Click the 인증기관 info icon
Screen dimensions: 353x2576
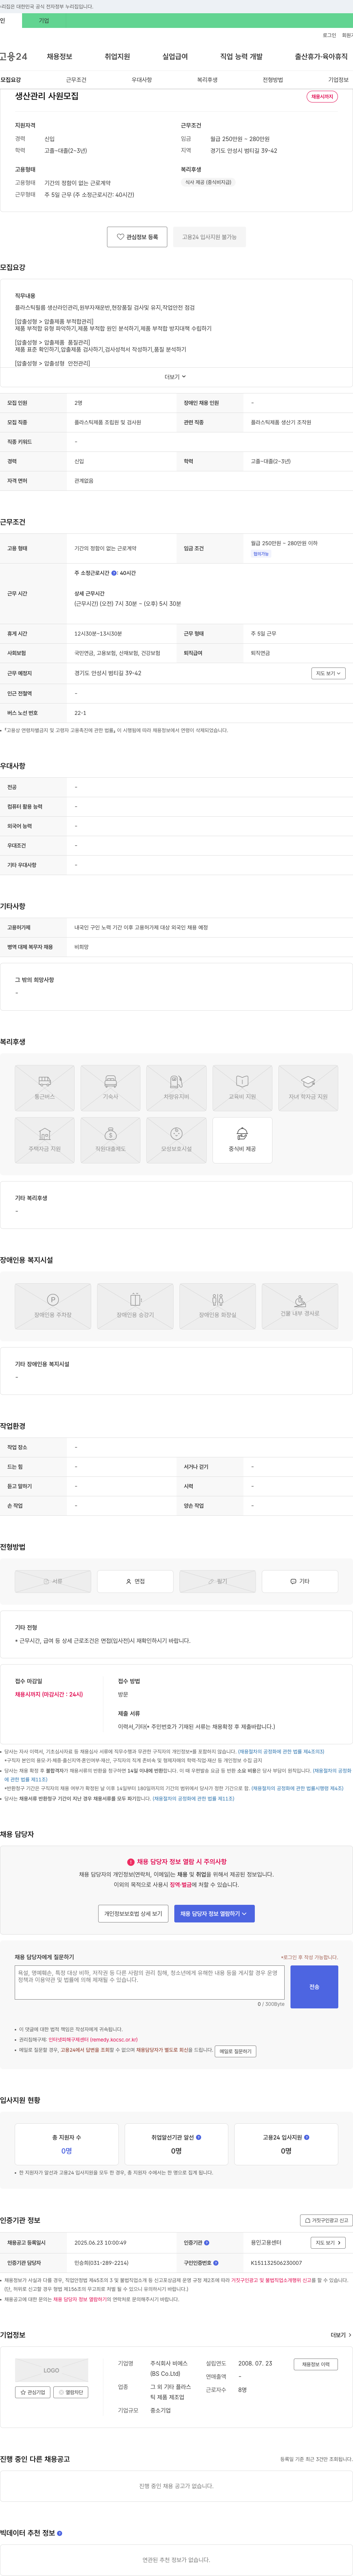click(207, 2243)
